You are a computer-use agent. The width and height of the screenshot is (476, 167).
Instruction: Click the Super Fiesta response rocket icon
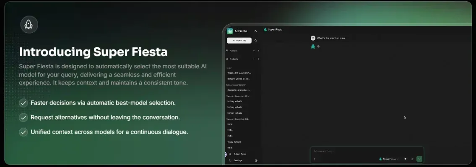coord(313,46)
